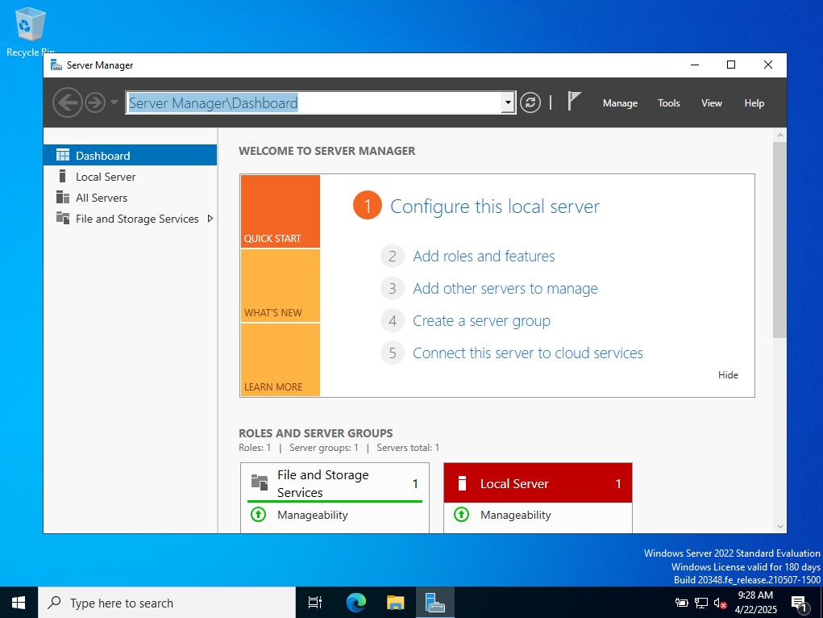
Task: Open the Recycle Bin desktop icon
Action: 31,31
